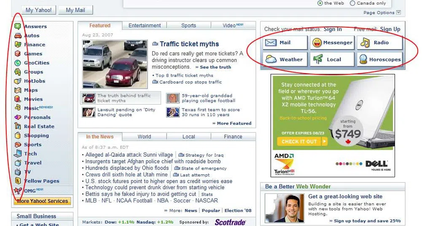Open the Movies icon
This screenshot has height=226, width=422.
point(18,99)
